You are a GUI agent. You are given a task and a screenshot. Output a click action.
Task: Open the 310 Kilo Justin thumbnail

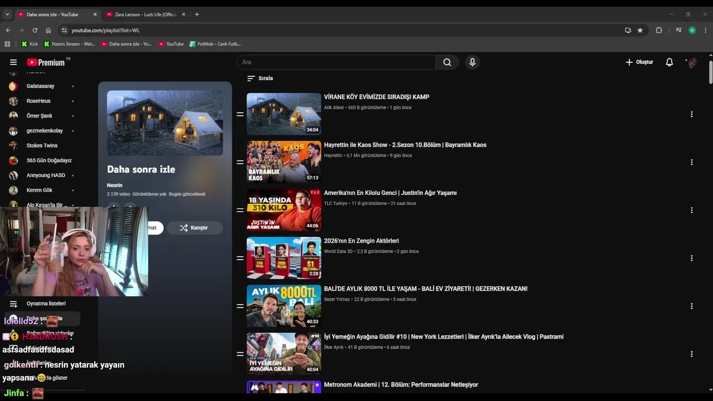click(x=284, y=209)
